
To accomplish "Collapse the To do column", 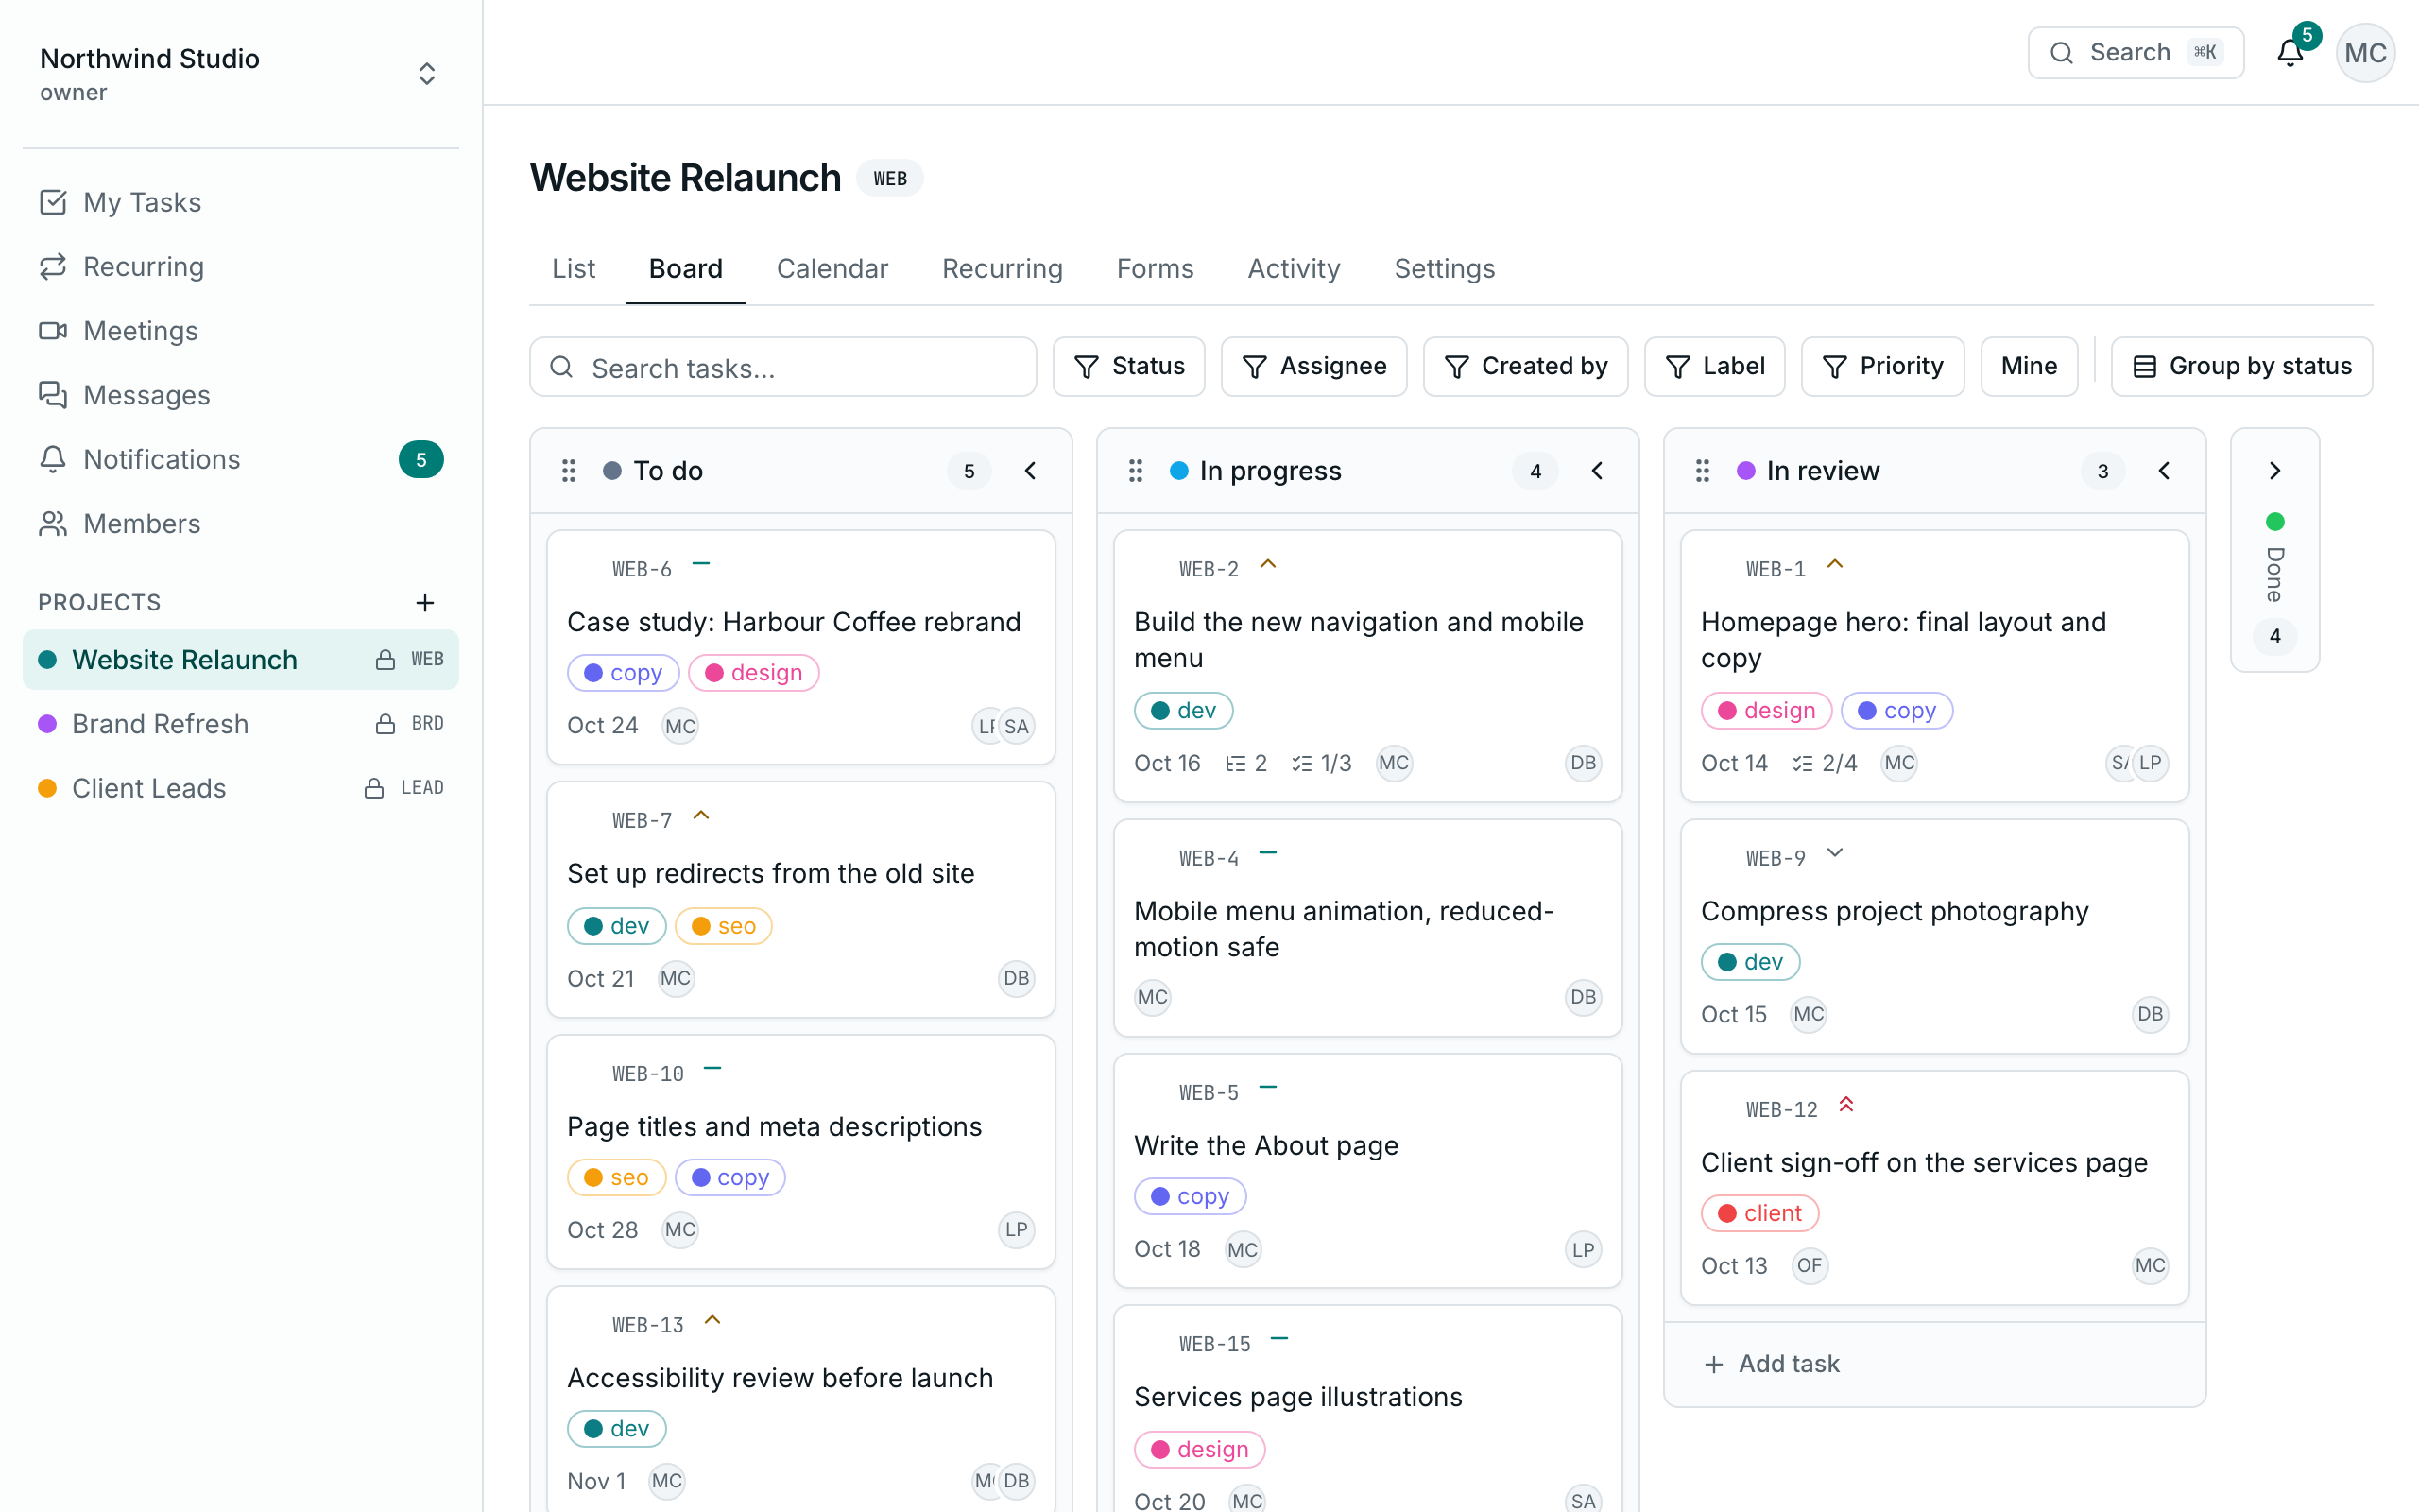I will (1030, 471).
